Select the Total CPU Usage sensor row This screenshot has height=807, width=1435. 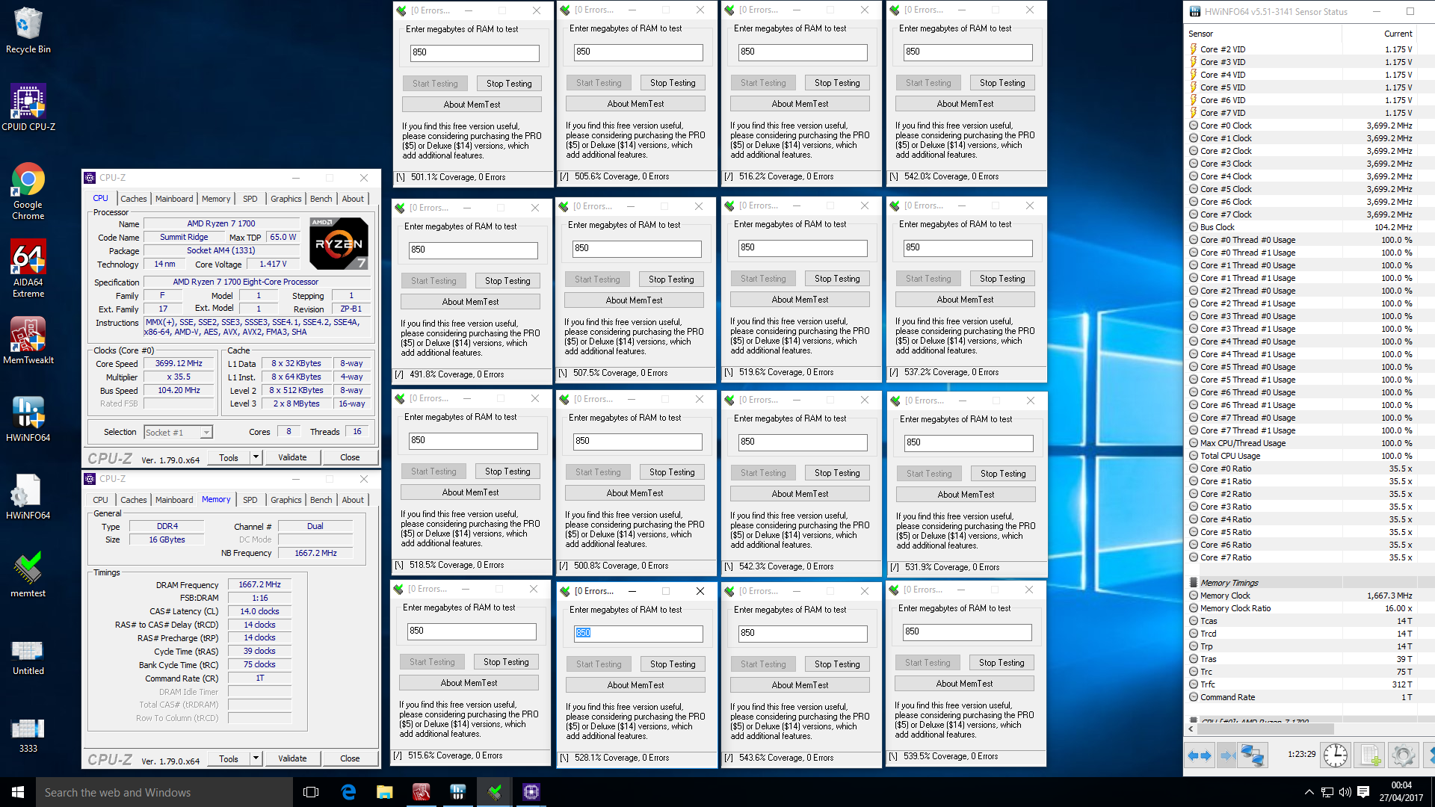(x=1300, y=456)
